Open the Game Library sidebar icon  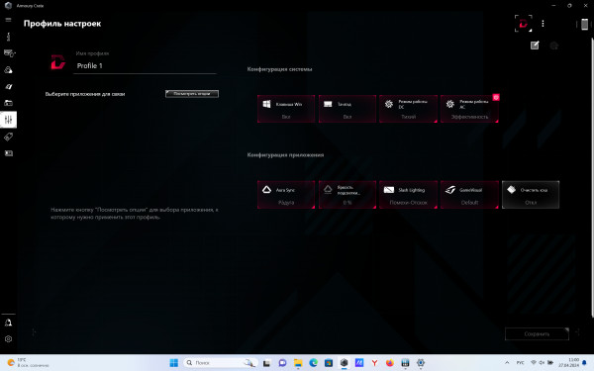[x=8, y=103]
